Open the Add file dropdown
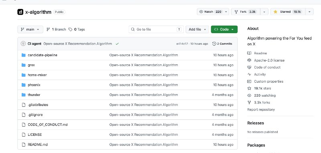 click(x=197, y=29)
